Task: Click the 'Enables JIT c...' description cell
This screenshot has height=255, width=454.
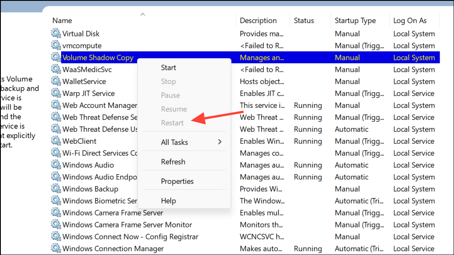Action: (x=262, y=93)
